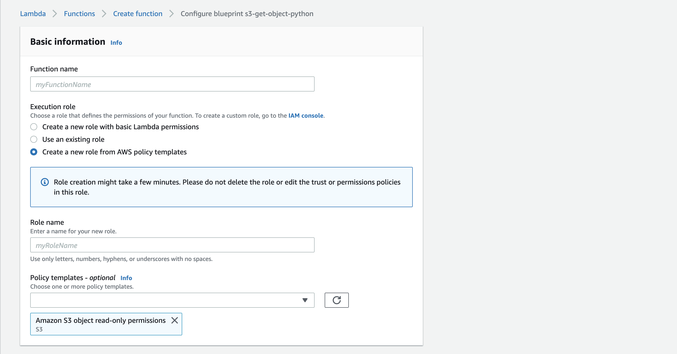Viewport: 677px width, 354px height.
Task: Click the chevron separator after Lambda breadcrumb
Action: pyautogui.click(x=55, y=14)
